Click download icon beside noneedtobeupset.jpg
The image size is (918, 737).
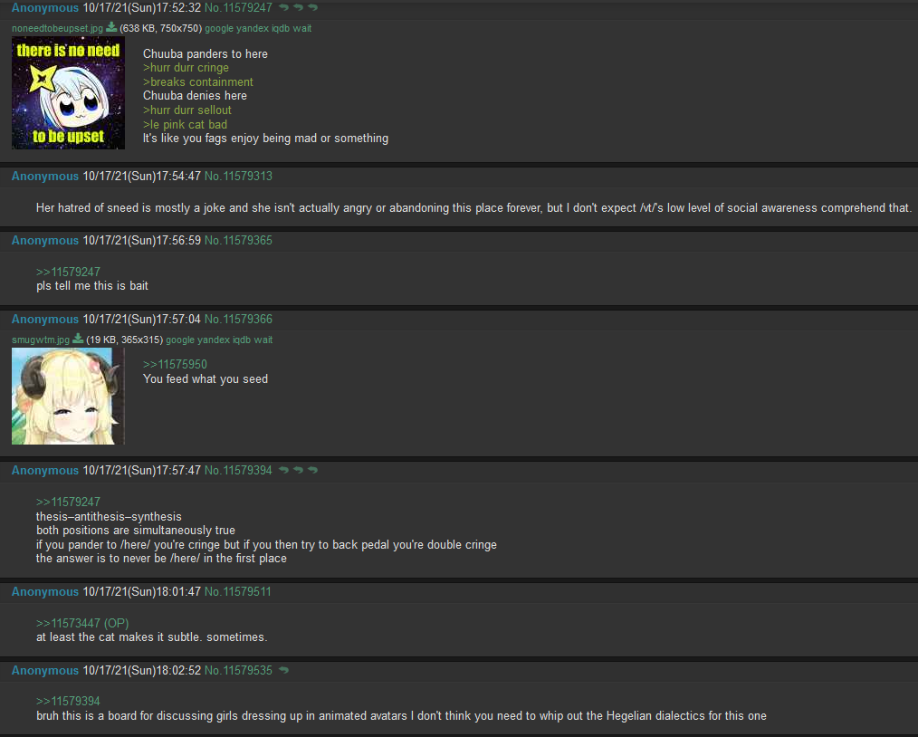tap(111, 27)
